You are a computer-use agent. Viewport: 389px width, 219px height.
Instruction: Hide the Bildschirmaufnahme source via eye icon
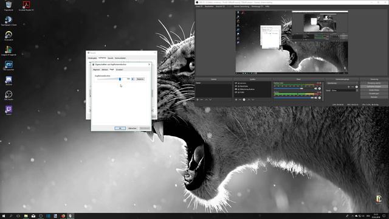236,89
